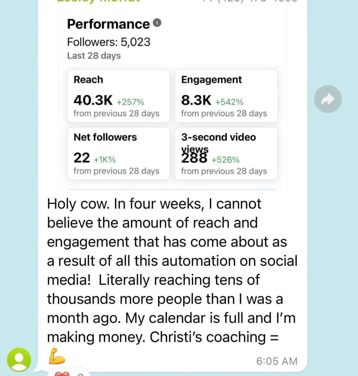The height and width of the screenshot is (376, 358).
Task: Click the +1K% net followers change
Action: [105, 160]
